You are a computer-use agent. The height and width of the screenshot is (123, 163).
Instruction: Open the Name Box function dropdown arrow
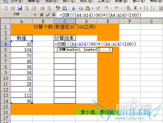click(35, 15)
